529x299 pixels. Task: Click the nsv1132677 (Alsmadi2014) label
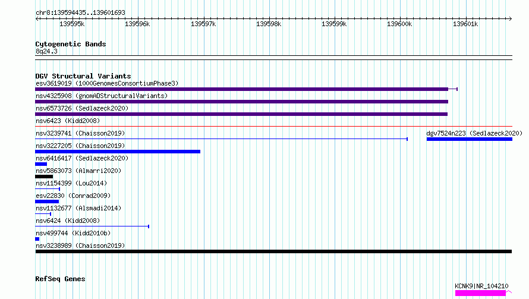pos(78,208)
